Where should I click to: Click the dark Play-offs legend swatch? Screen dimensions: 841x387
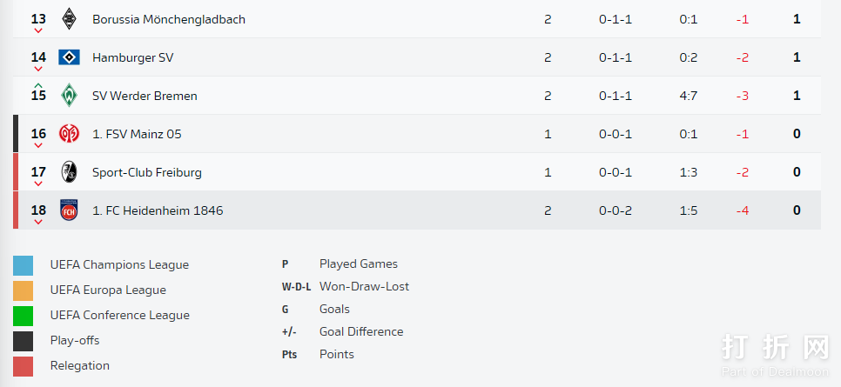point(24,341)
